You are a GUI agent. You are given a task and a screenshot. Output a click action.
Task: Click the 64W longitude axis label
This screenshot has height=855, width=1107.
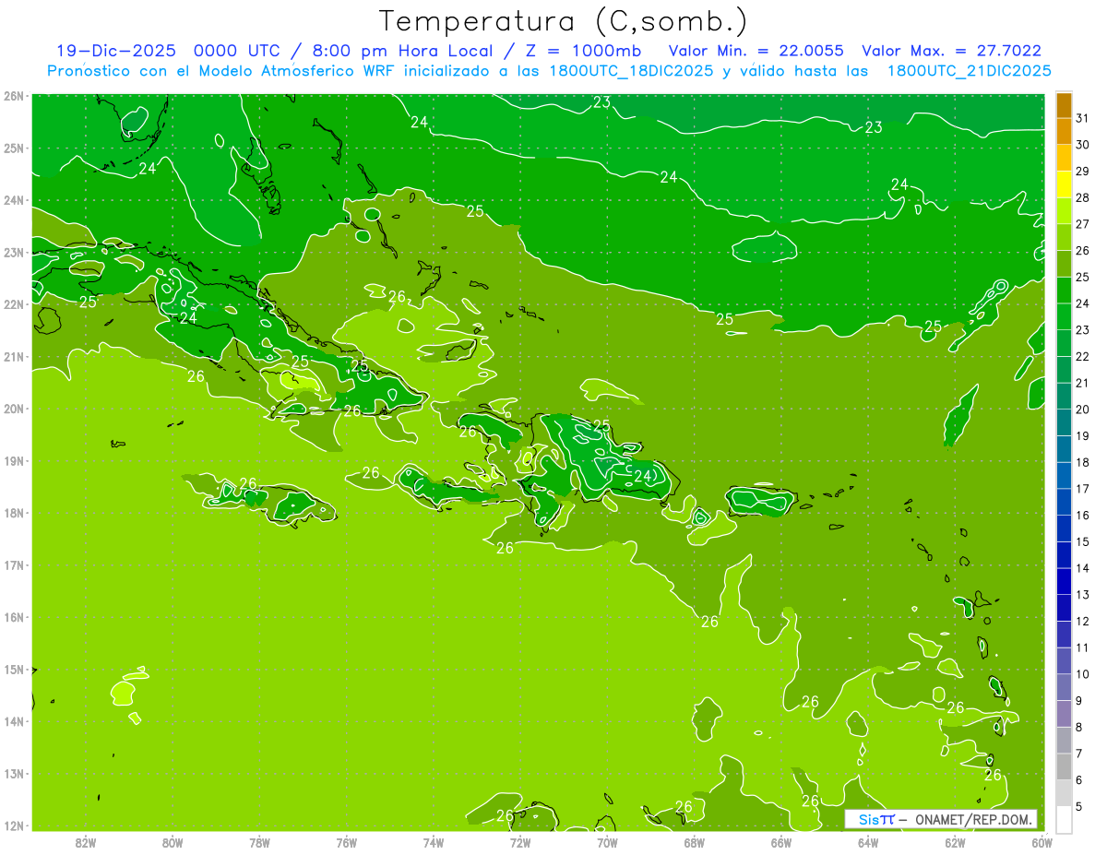coord(868,842)
